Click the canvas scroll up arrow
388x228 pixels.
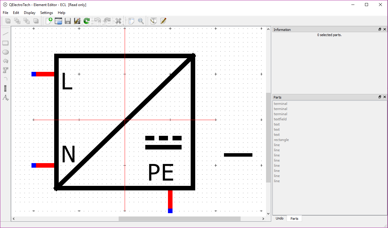(x=268, y=29)
